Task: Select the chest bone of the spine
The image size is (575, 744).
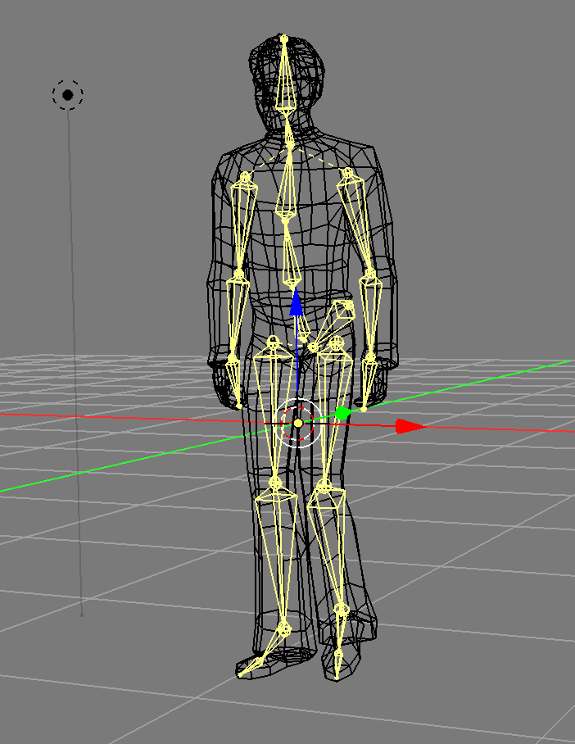Action: click(287, 184)
